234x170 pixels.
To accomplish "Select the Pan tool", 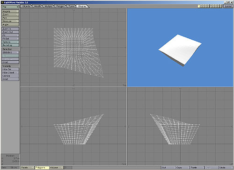I will coord(10,18).
